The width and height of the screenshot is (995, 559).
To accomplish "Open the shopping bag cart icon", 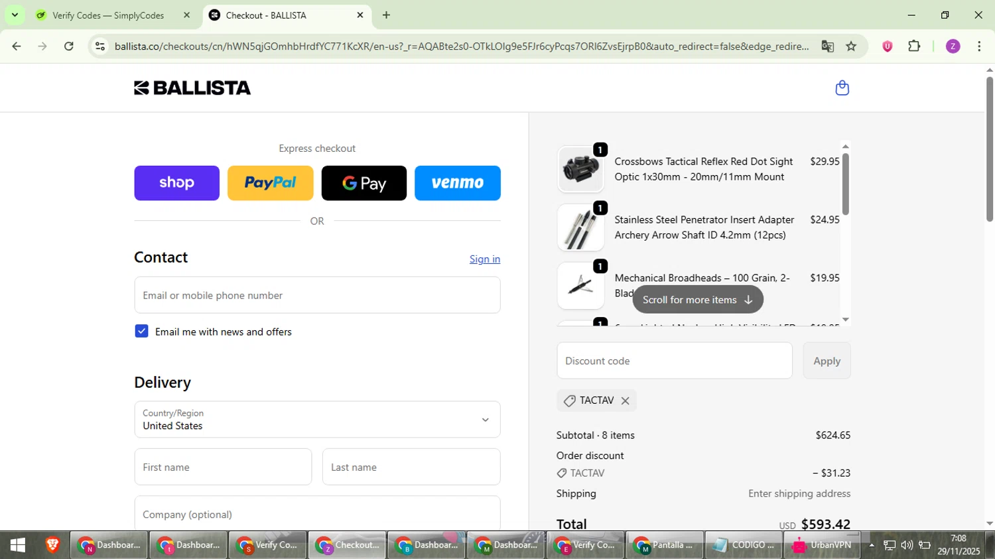I will pos(842,88).
